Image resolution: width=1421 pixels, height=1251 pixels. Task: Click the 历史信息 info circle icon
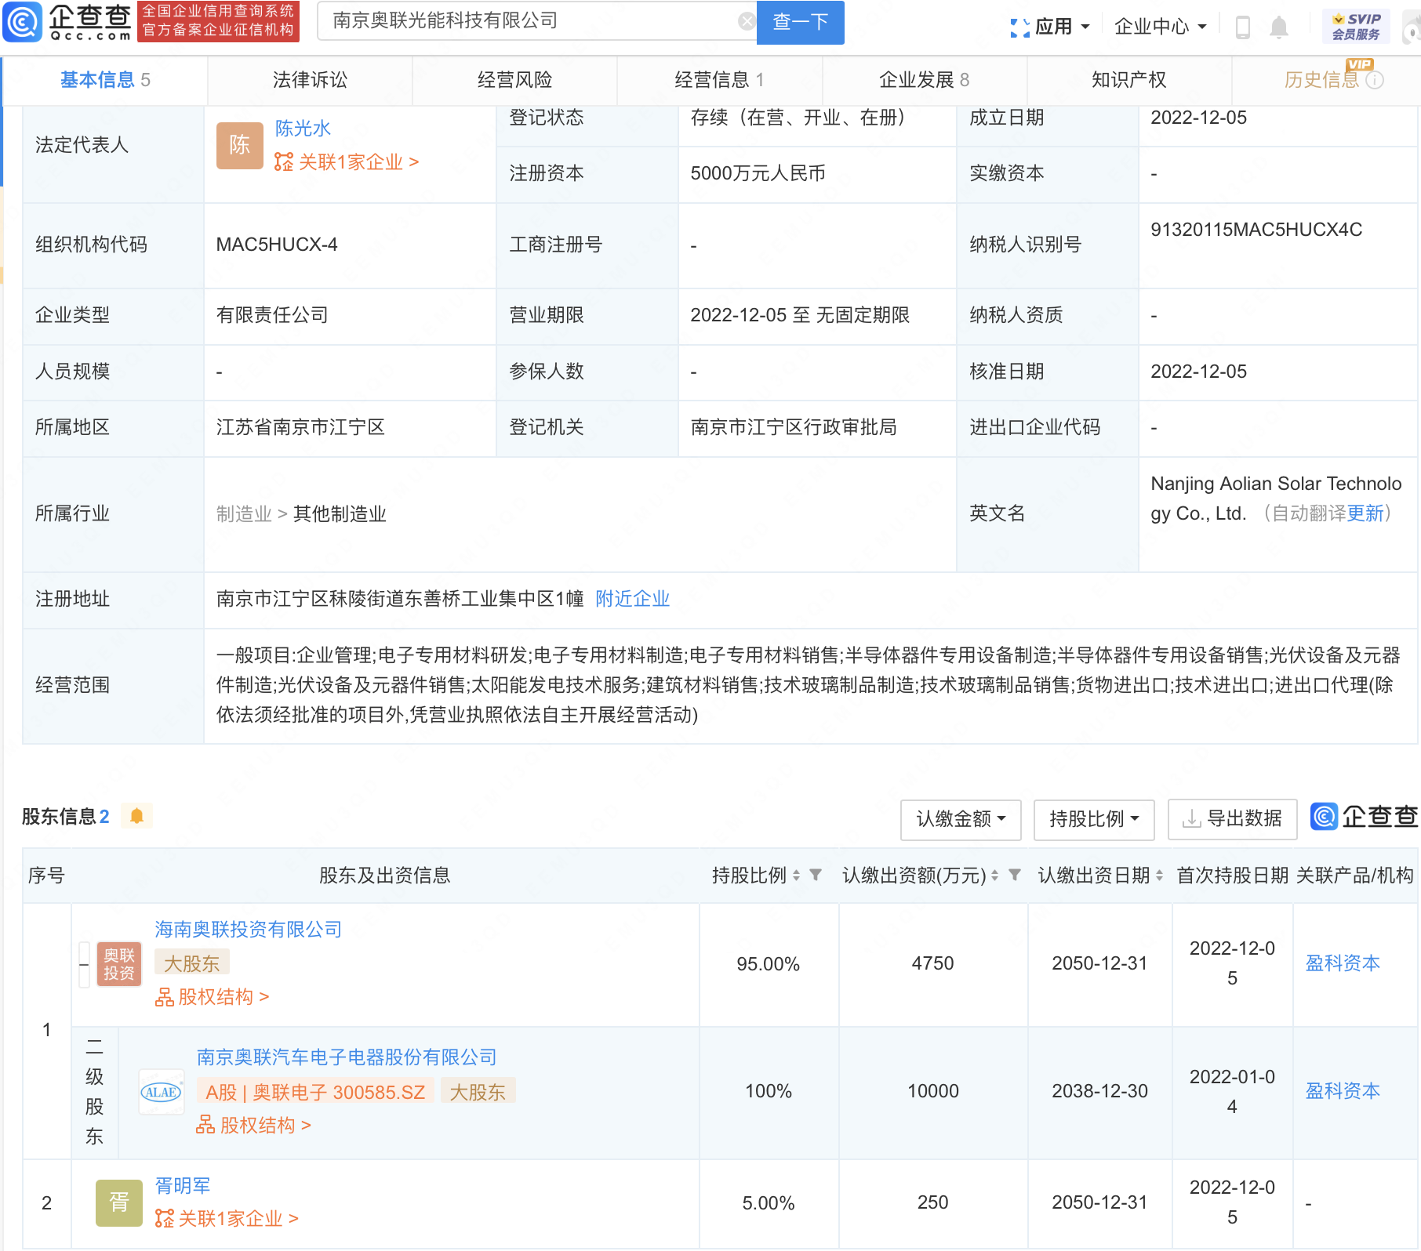tap(1375, 80)
